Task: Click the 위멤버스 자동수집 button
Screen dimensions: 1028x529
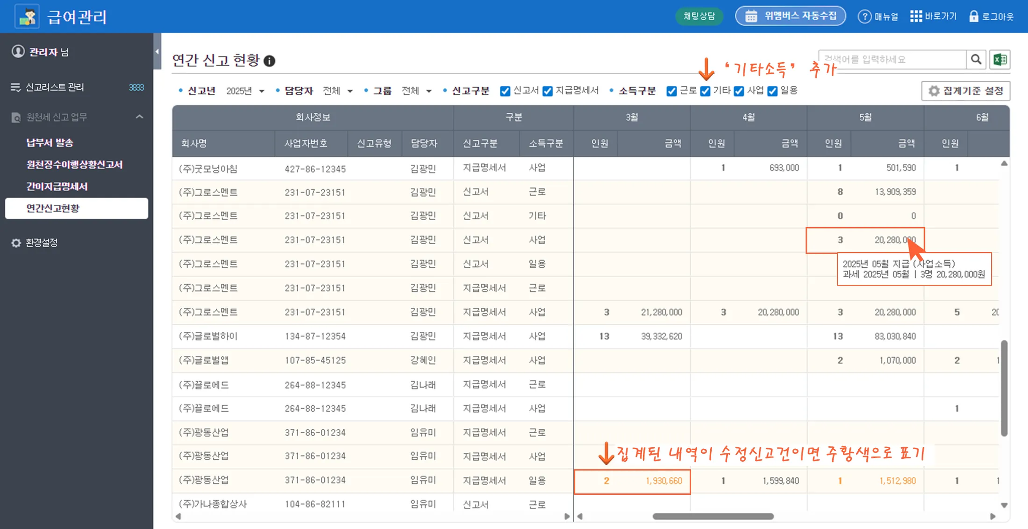Action: [x=791, y=16]
